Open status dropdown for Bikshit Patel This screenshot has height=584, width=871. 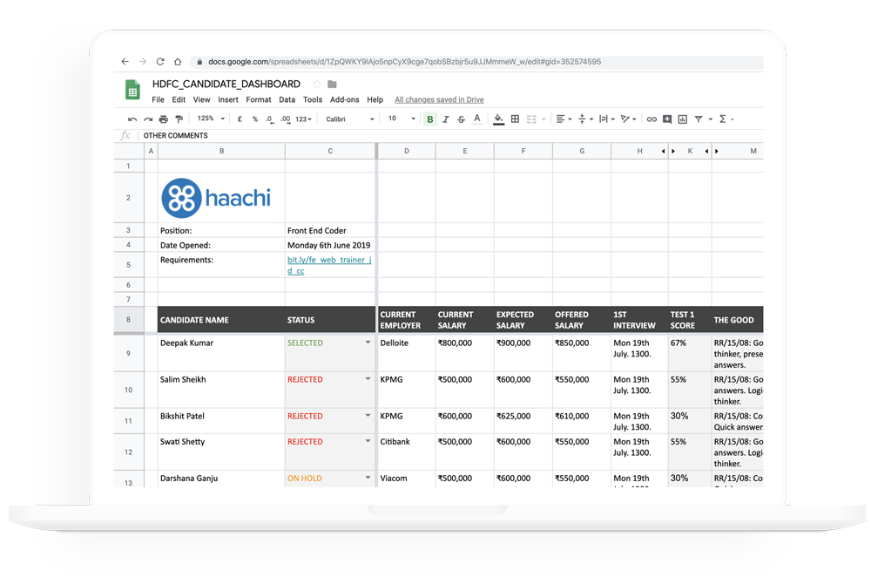pos(368,416)
